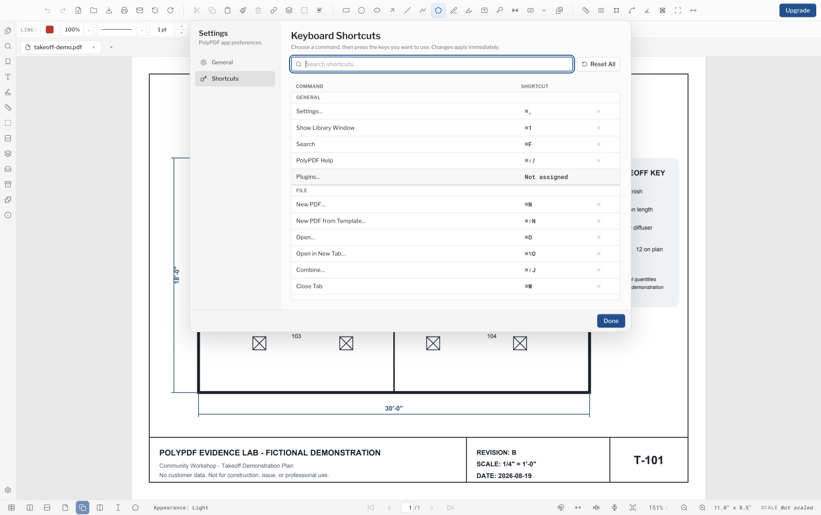Go to next page arrow
Screen dimensions: 821x515
point(432,507)
